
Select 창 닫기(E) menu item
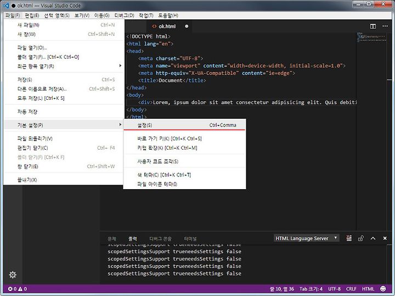point(64,167)
